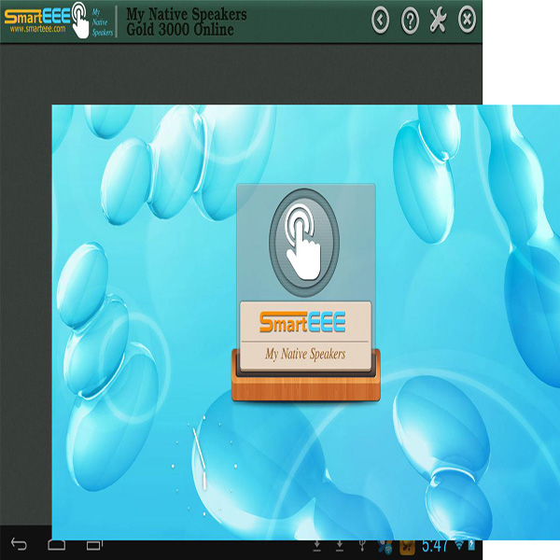
Task: Click the SmartEEE nameplate on the splash card
Action: 305,323
